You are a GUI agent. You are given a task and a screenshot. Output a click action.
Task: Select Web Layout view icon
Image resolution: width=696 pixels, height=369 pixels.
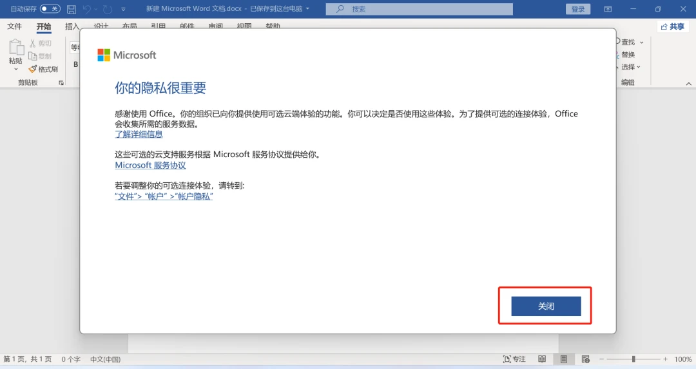585,359
